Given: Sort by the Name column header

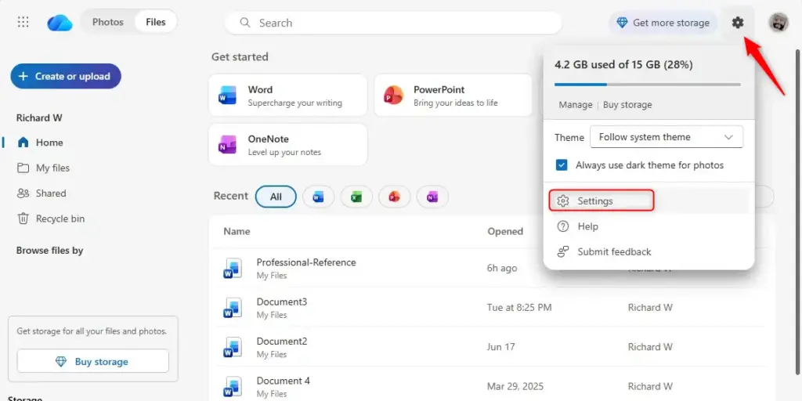Looking at the screenshot, I should 237,231.
